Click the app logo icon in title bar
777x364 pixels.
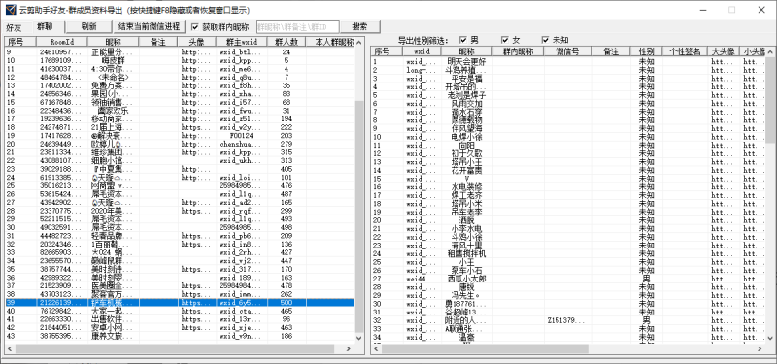pyautogui.click(x=10, y=10)
